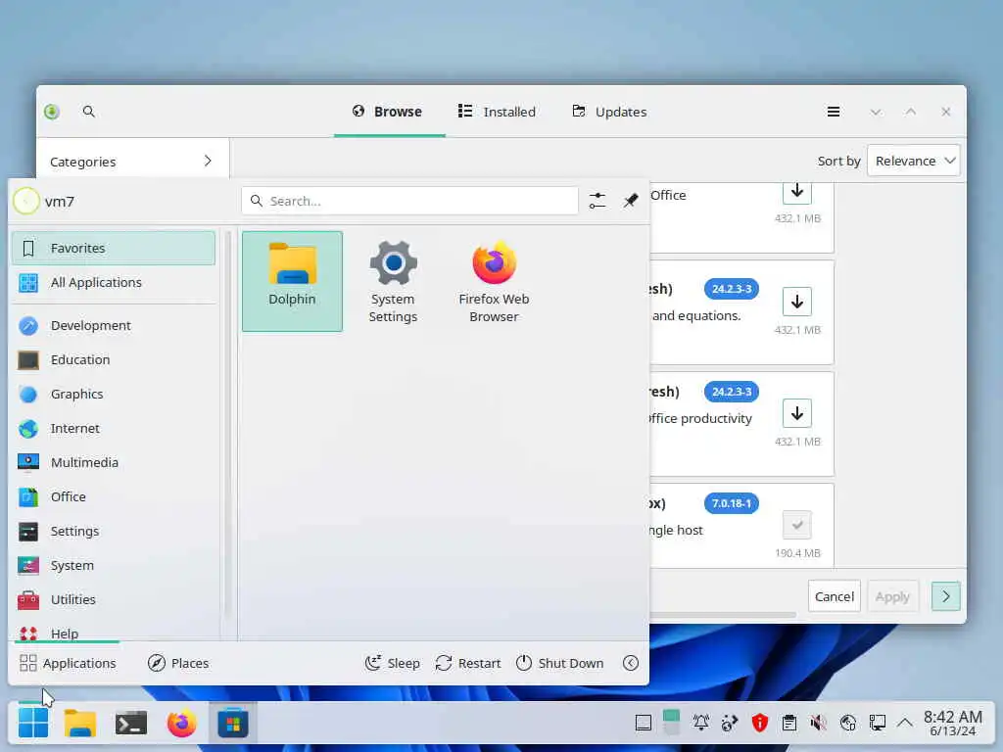Image resolution: width=1003 pixels, height=752 pixels.
Task: Click the 7.0.18-1 version badge
Action: click(x=731, y=503)
